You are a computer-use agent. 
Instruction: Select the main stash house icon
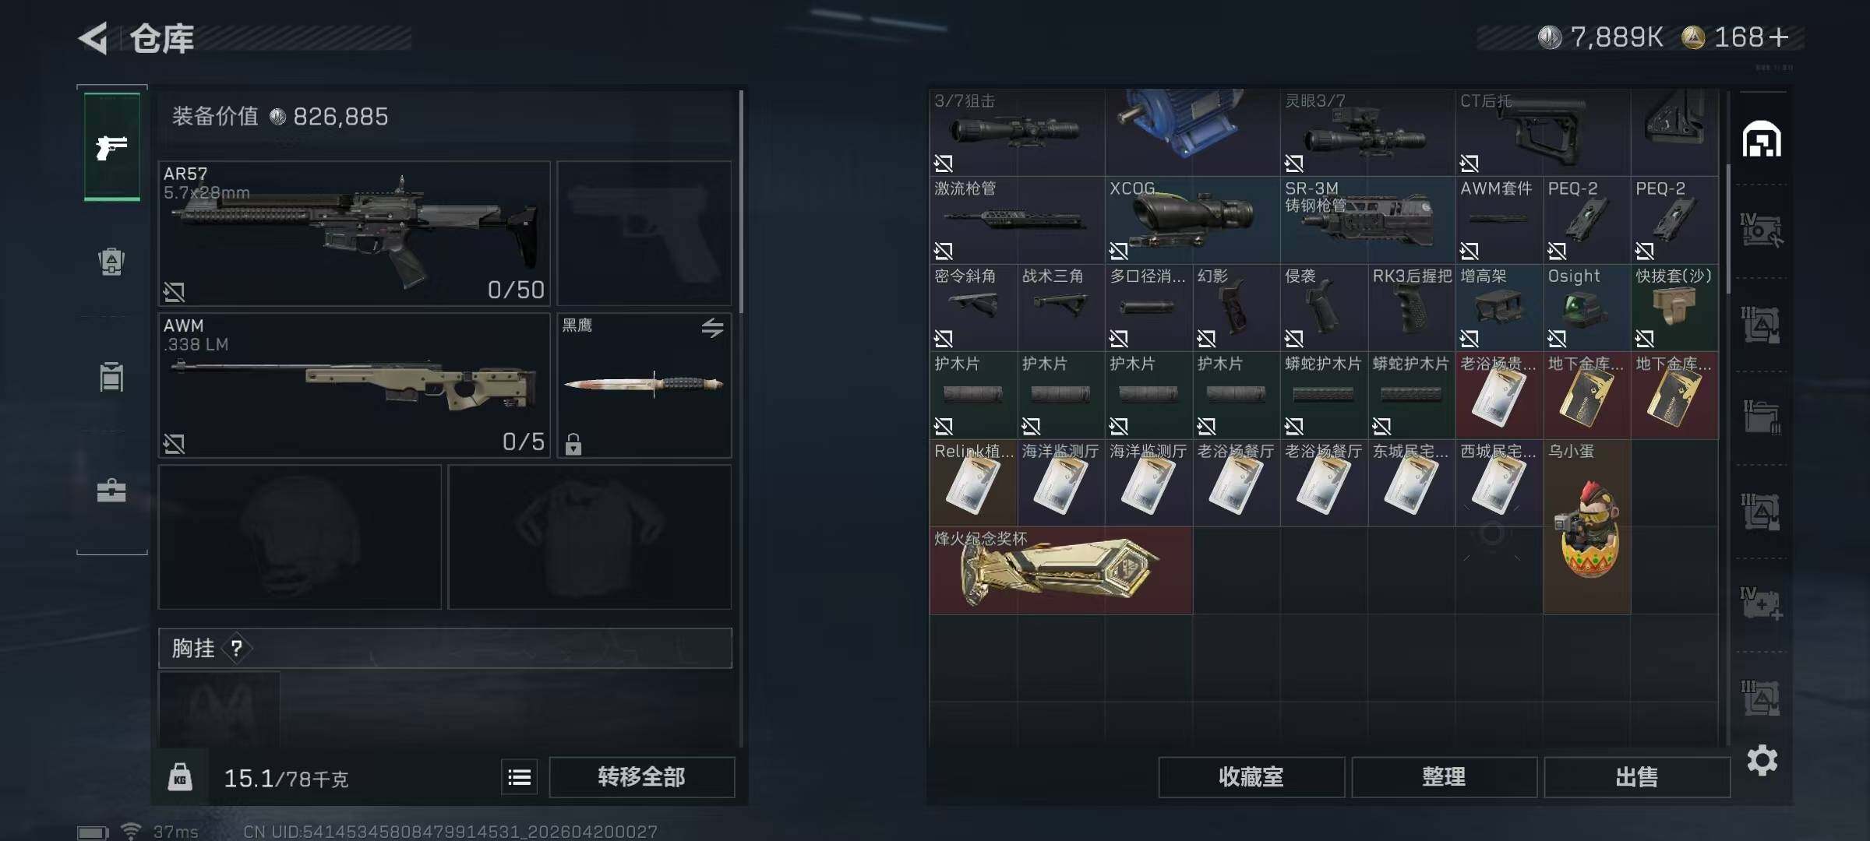(1762, 139)
